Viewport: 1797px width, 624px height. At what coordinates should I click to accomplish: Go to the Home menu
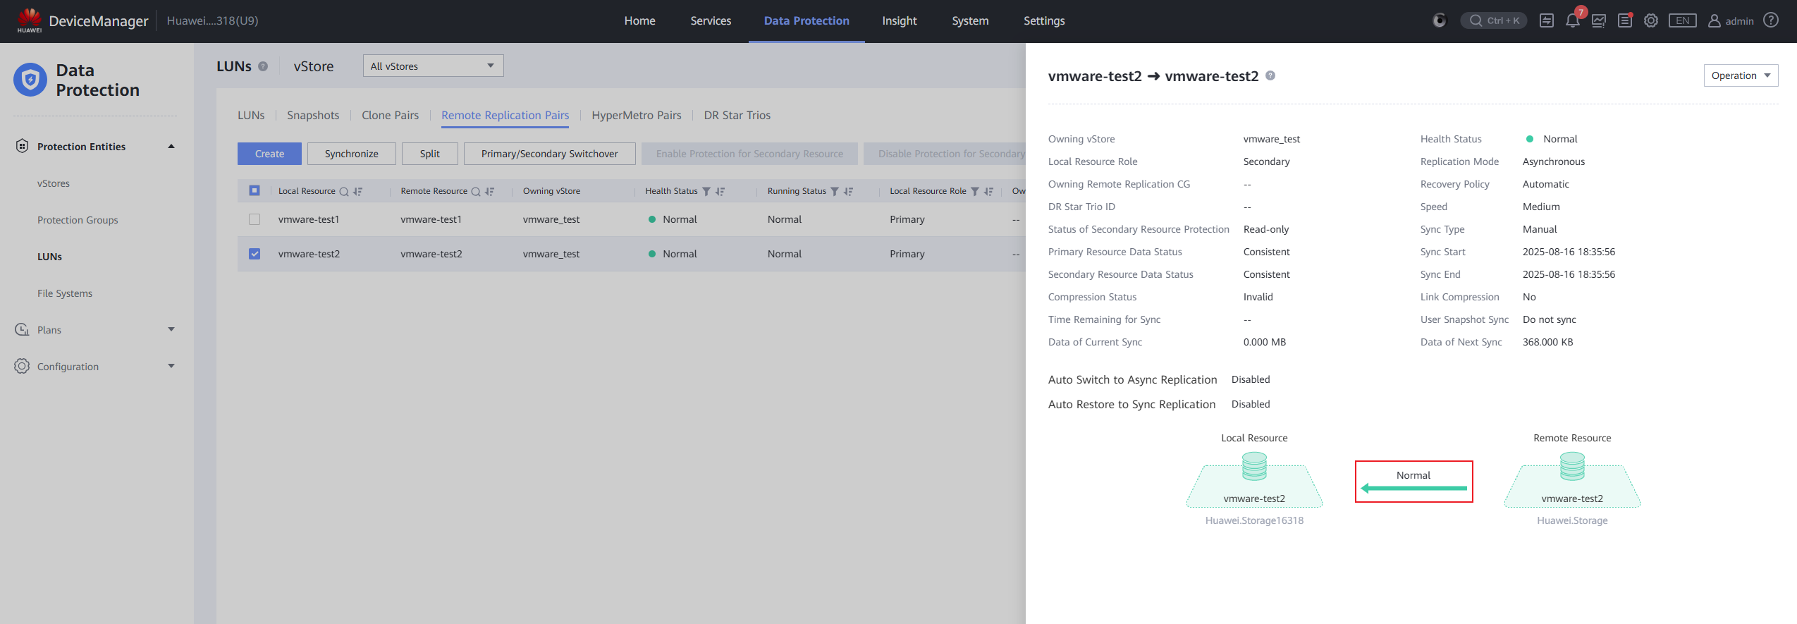[x=639, y=20]
